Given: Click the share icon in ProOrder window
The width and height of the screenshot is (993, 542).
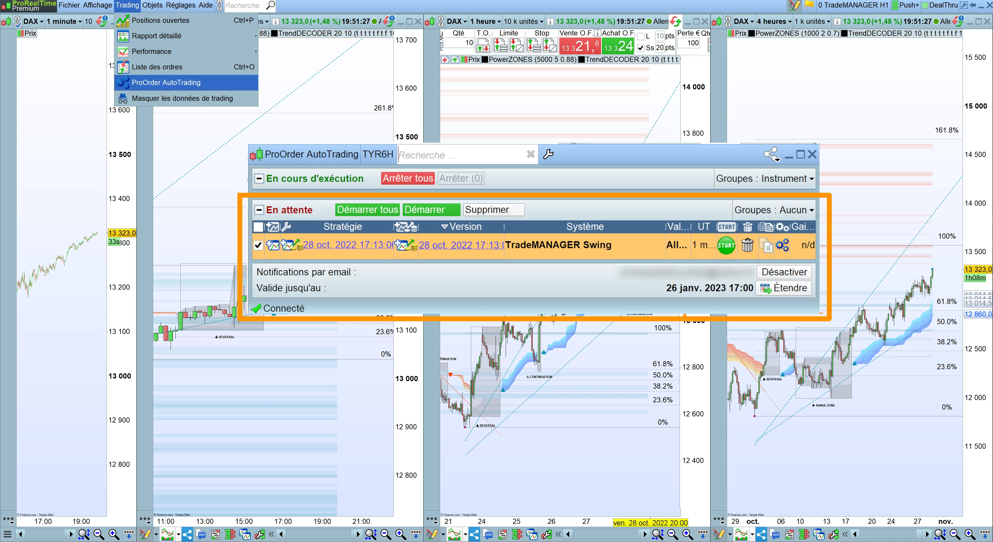Looking at the screenshot, I should [771, 154].
